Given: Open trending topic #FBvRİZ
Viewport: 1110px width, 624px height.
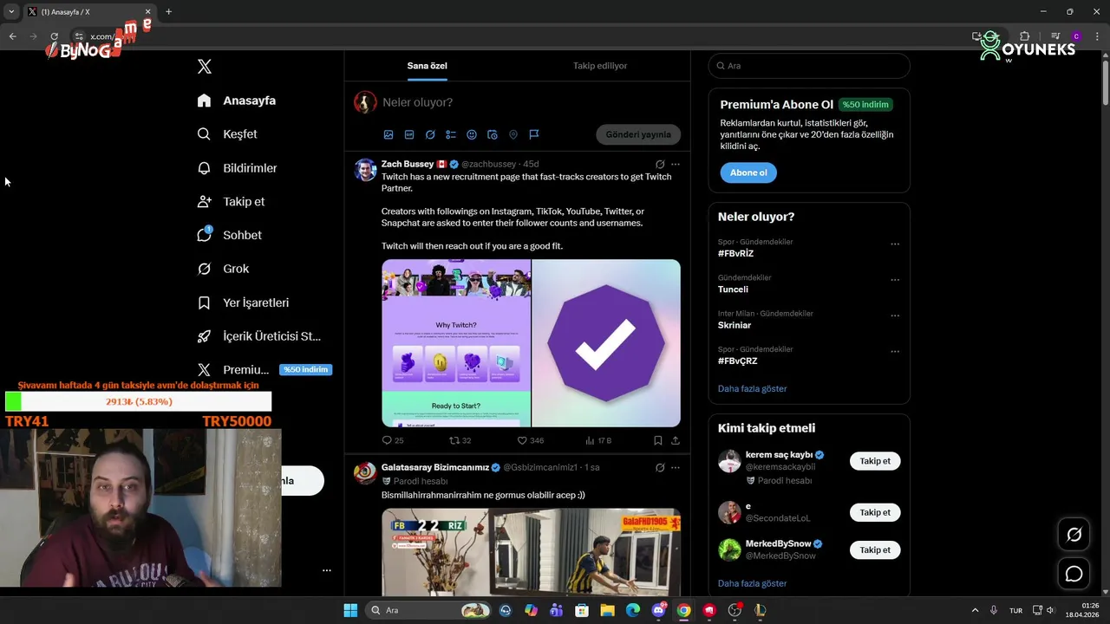Looking at the screenshot, I should (735, 254).
